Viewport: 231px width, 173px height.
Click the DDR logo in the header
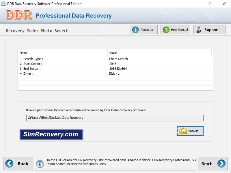pos(19,15)
